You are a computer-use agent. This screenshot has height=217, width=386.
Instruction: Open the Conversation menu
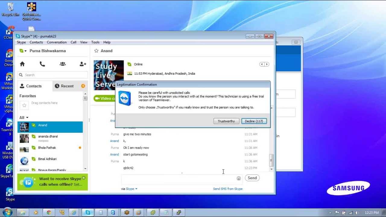coord(57,42)
